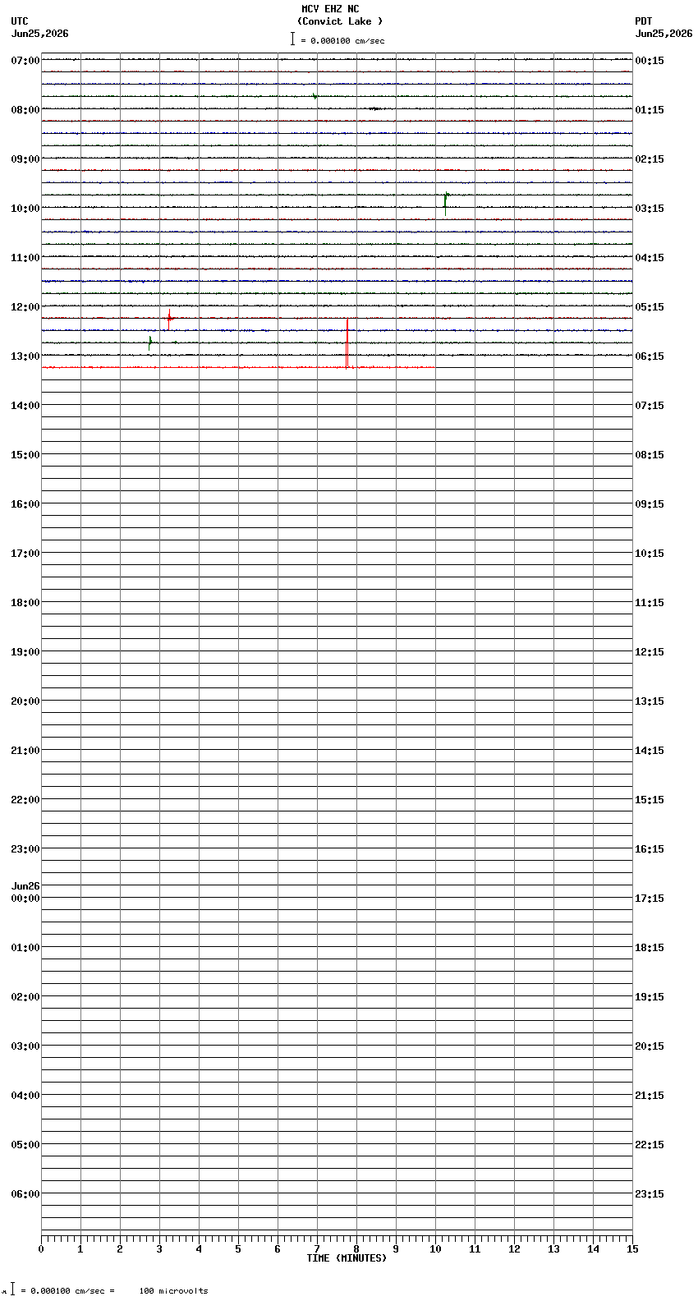Click the '07:00' UTC time label
This screenshot has width=698, height=1301.
pos(25,61)
